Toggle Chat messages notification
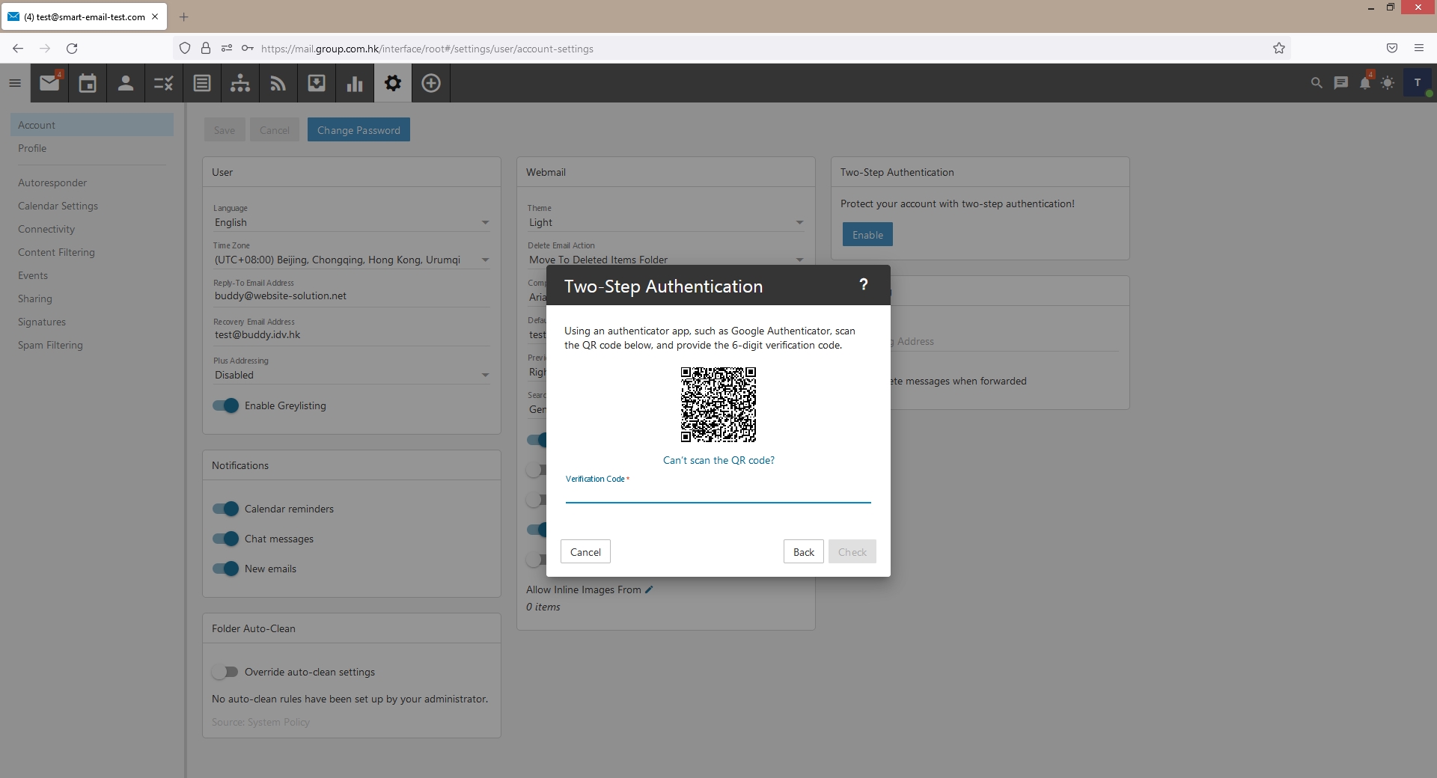Screen dimensions: 1437x778 pos(225,539)
